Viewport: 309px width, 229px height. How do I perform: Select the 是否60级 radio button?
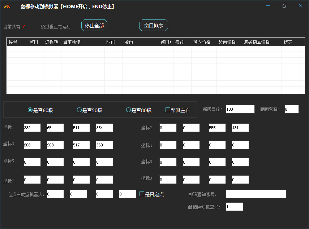(30, 110)
